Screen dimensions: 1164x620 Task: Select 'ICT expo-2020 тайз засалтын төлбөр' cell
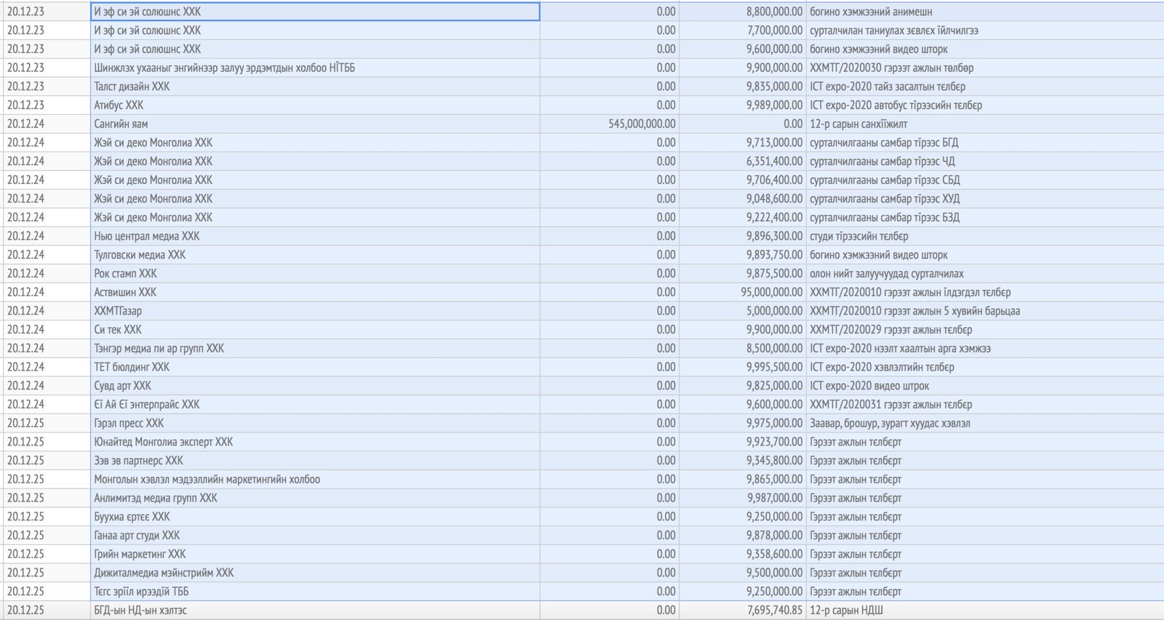(x=985, y=86)
